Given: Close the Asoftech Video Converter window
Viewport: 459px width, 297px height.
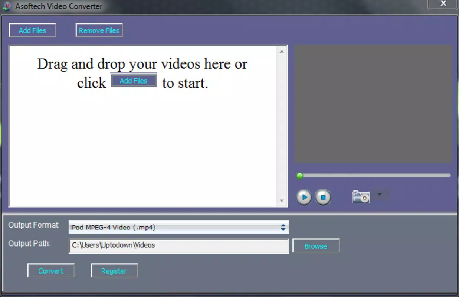Looking at the screenshot, I should click(x=443, y=4).
